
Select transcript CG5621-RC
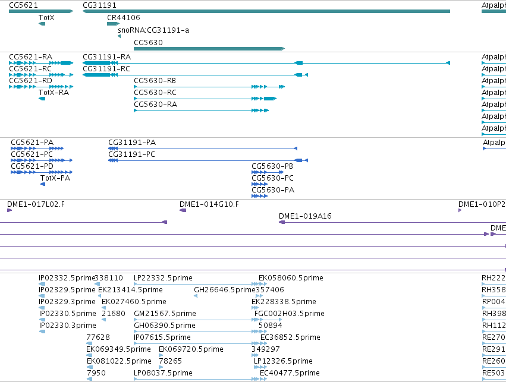point(30,69)
